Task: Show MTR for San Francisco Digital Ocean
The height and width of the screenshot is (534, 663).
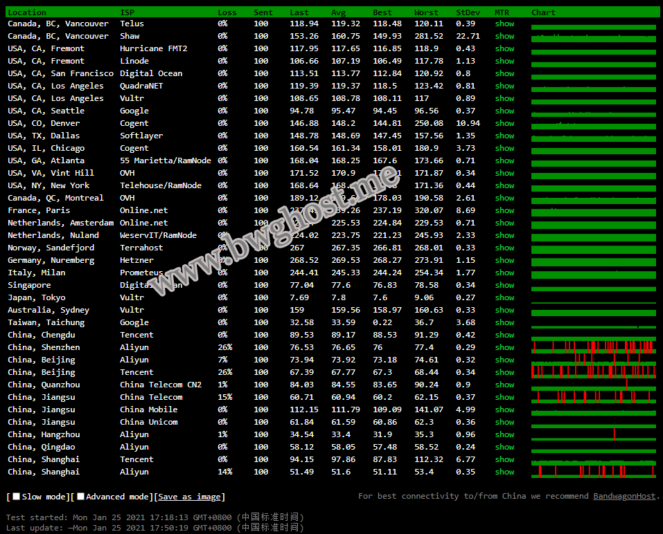Action: [505, 73]
